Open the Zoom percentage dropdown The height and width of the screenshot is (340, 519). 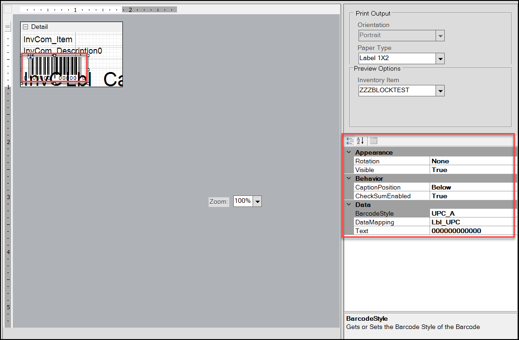click(x=257, y=201)
